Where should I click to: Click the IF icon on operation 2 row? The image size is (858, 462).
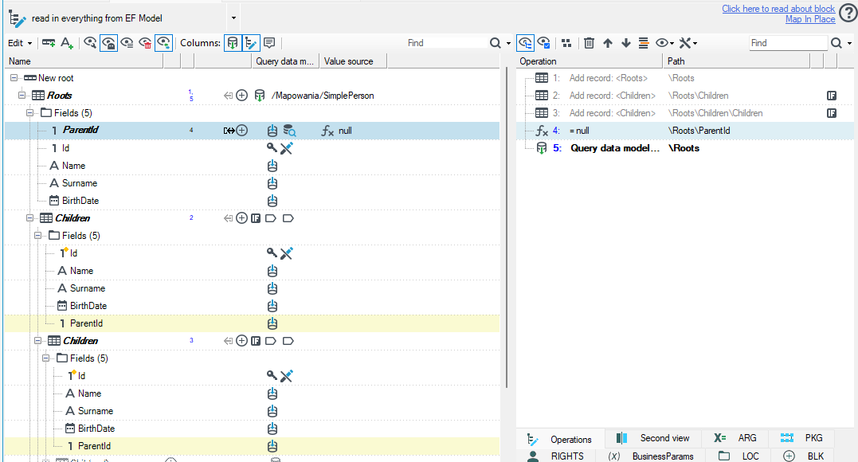(x=831, y=96)
